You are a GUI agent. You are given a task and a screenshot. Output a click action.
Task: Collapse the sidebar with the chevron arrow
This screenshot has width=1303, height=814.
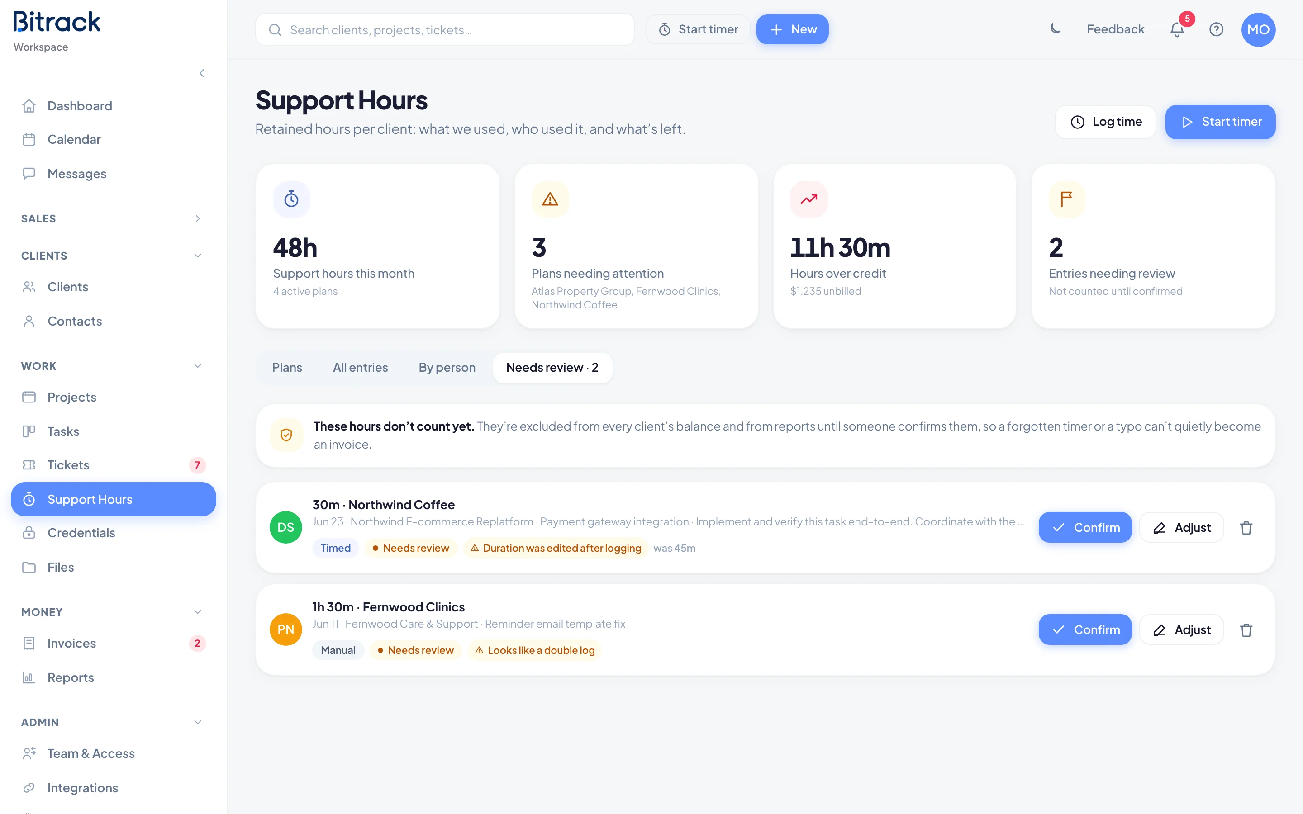point(202,73)
